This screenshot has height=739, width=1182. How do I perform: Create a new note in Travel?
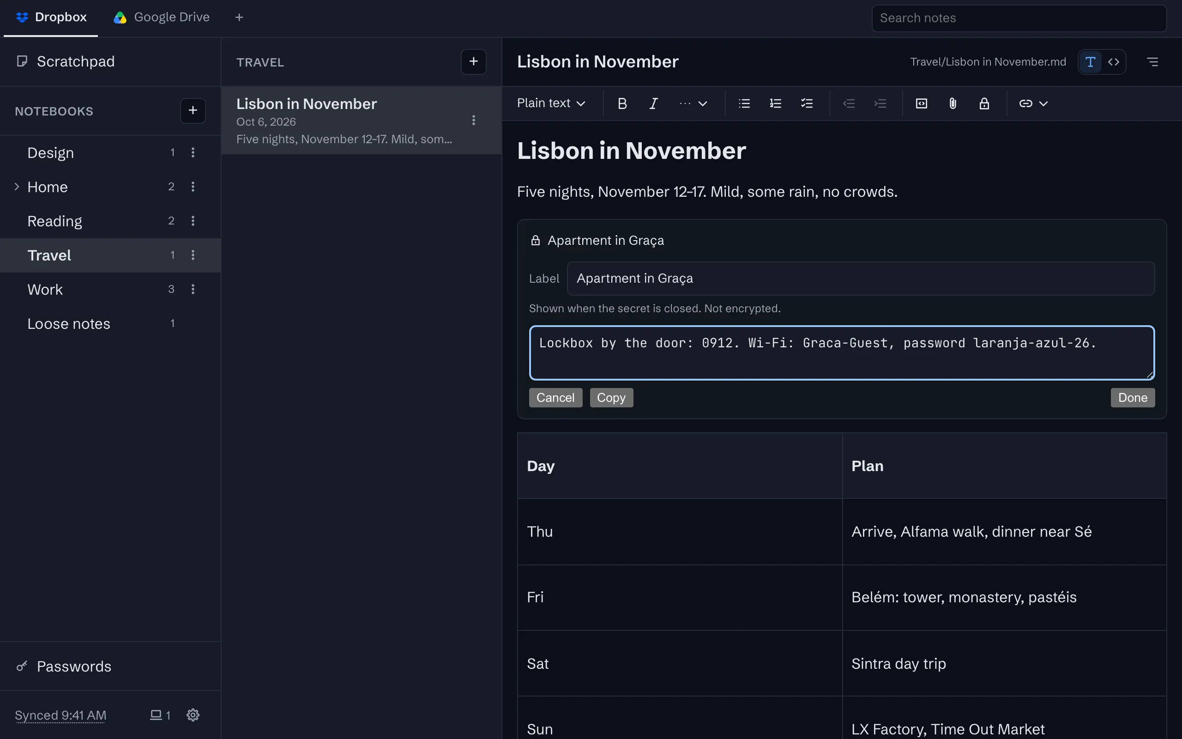point(473,61)
